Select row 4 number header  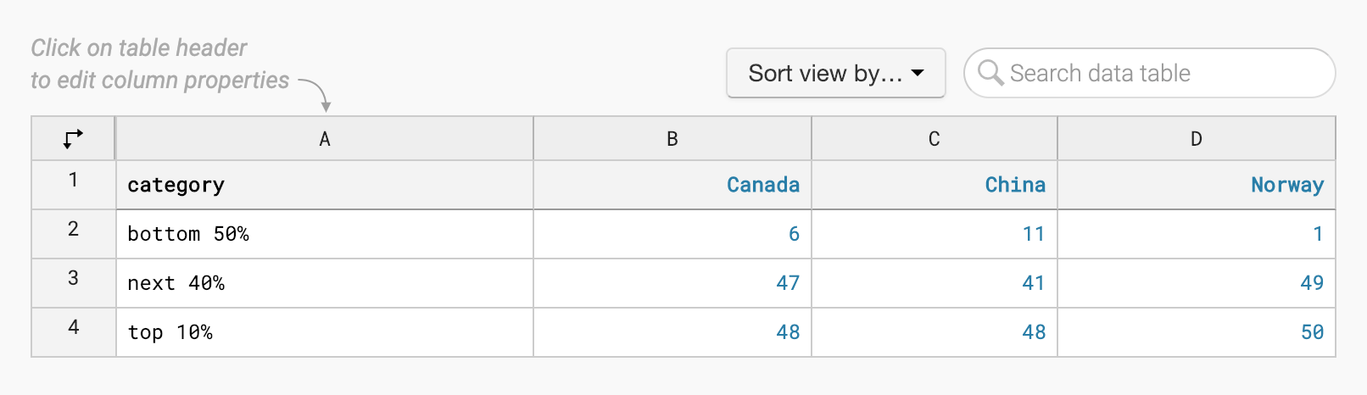[73, 328]
